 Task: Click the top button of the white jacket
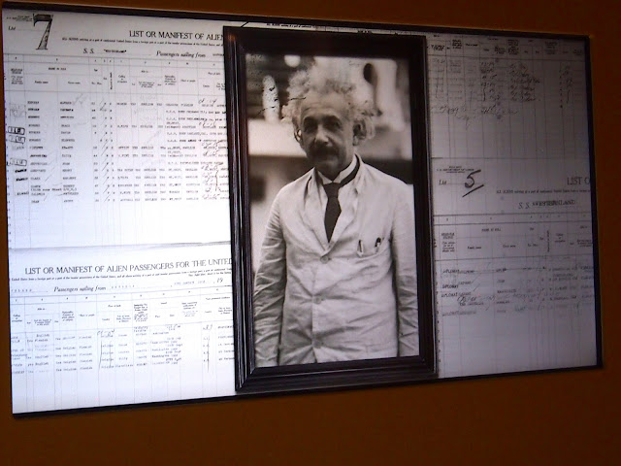click(326, 259)
